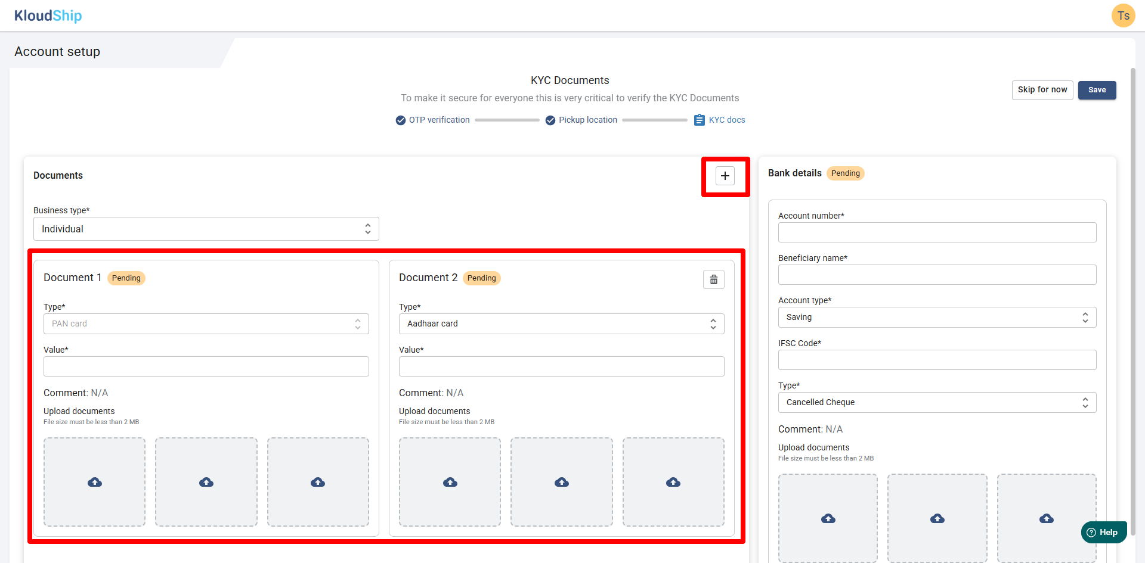Click third upload box under Bank details
This screenshot has height=563, width=1145.
1047,518
